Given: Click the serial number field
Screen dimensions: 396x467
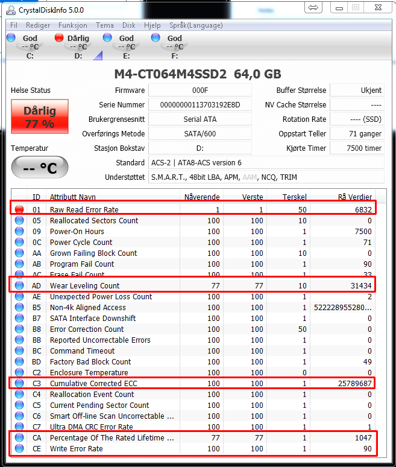Looking at the screenshot, I should click(x=200, y=105).
